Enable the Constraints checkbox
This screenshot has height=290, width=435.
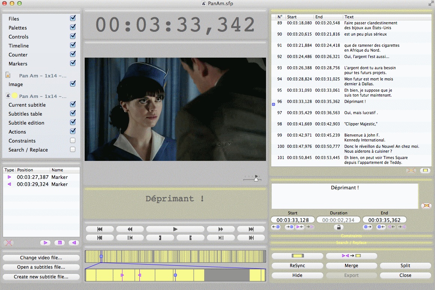pyautogui.click(x=73, y=140)
